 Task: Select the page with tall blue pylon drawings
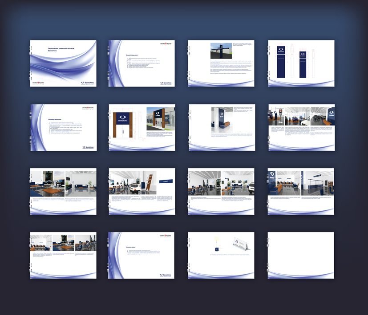[x=301, y=63]
